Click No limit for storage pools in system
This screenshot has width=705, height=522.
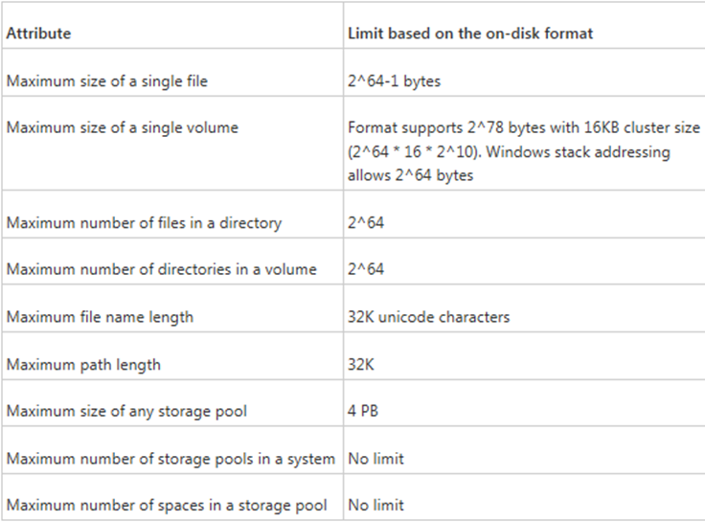375,459
